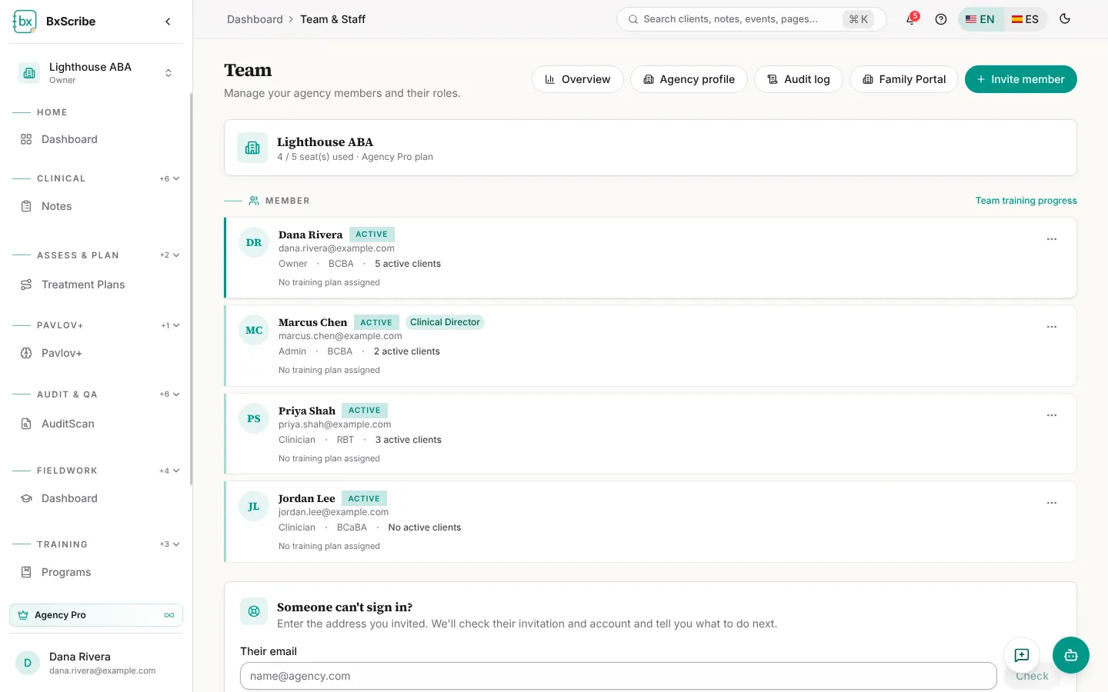The width and height of the screenshot is (1108, 692).
Task: Open the AI assistant robot button
Action: [x=1071, y=655]
